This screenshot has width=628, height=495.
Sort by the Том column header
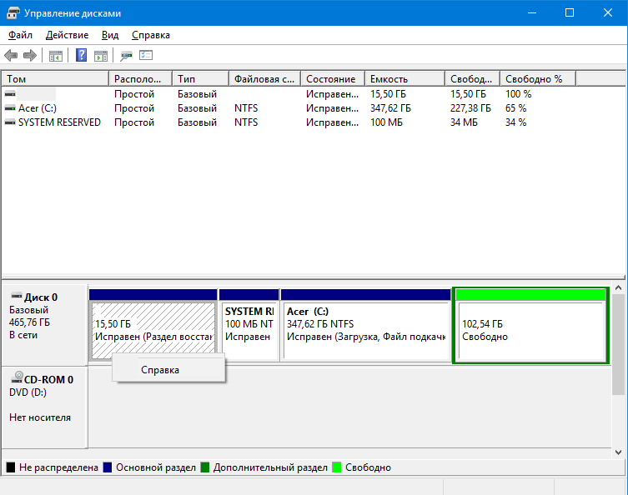pos(55,79)
